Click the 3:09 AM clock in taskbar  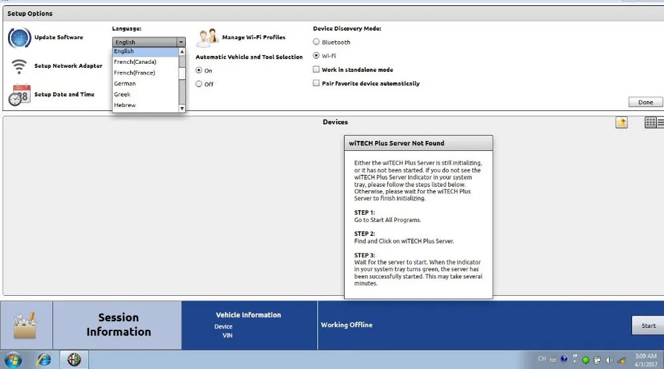click(x=645, y=356)
